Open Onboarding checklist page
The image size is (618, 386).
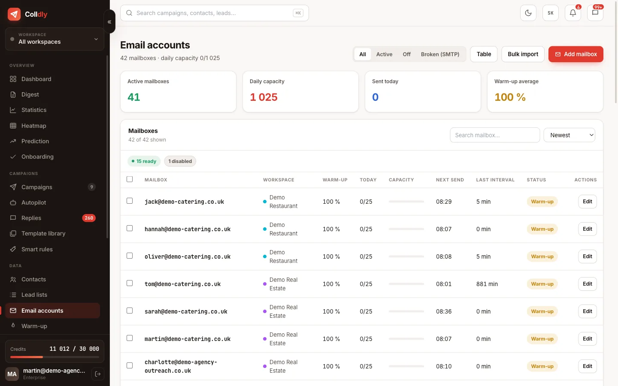click(x=52, y=157)
